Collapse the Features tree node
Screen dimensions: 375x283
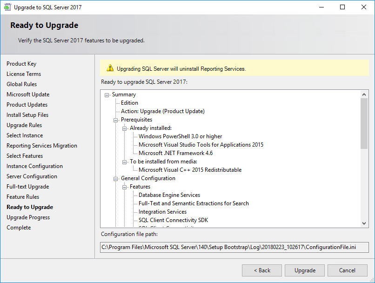tap(124, 187)
